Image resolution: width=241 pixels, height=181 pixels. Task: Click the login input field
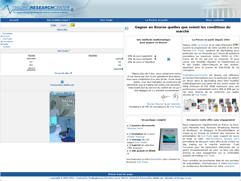coord(55,25)
